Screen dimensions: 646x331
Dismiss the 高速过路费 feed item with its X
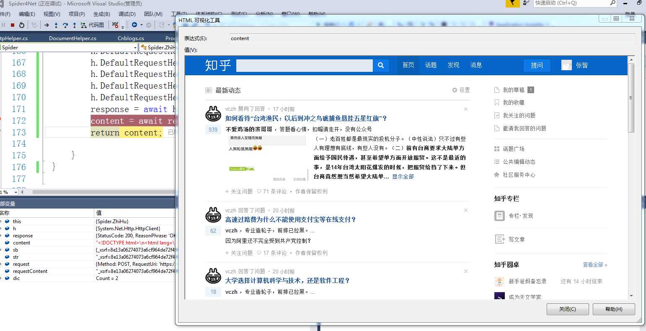466,210
